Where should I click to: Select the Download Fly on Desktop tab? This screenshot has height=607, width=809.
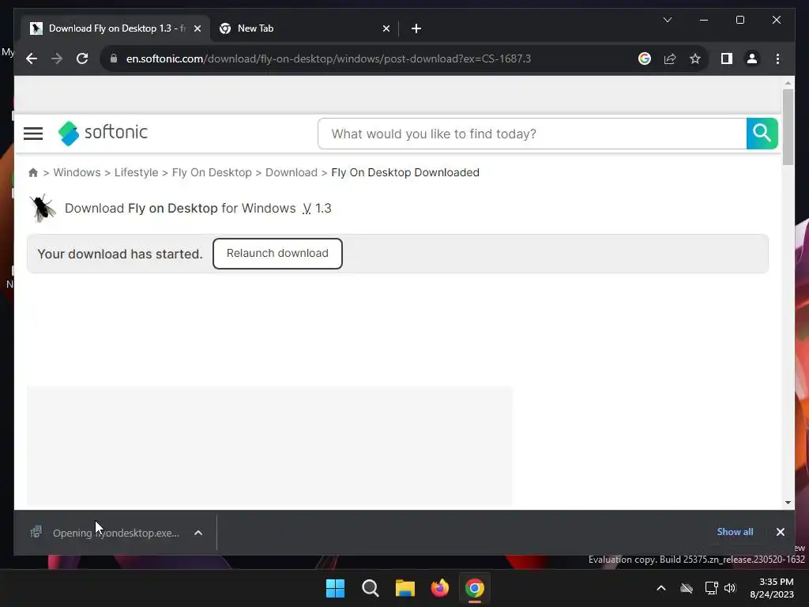[115, 28]
